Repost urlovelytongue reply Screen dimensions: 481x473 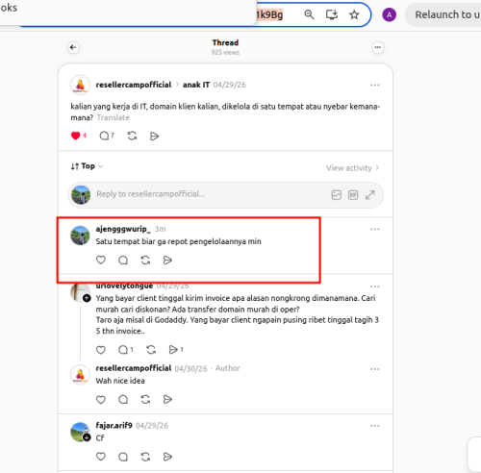click(151, 350)
